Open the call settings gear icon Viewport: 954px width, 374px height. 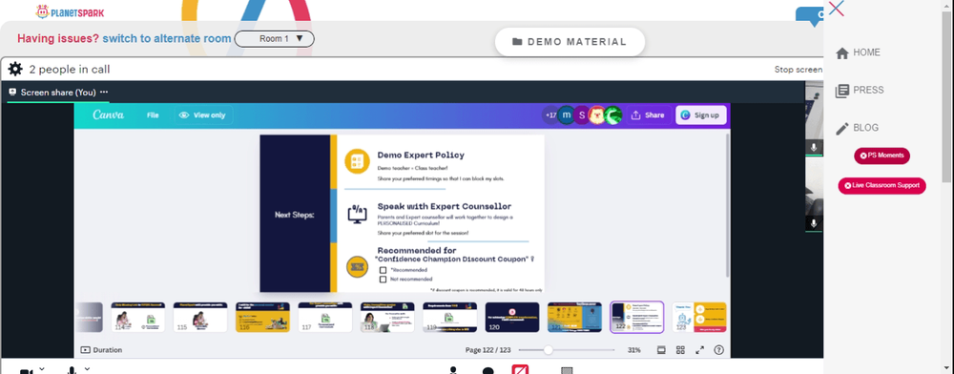tap(15, 70)
